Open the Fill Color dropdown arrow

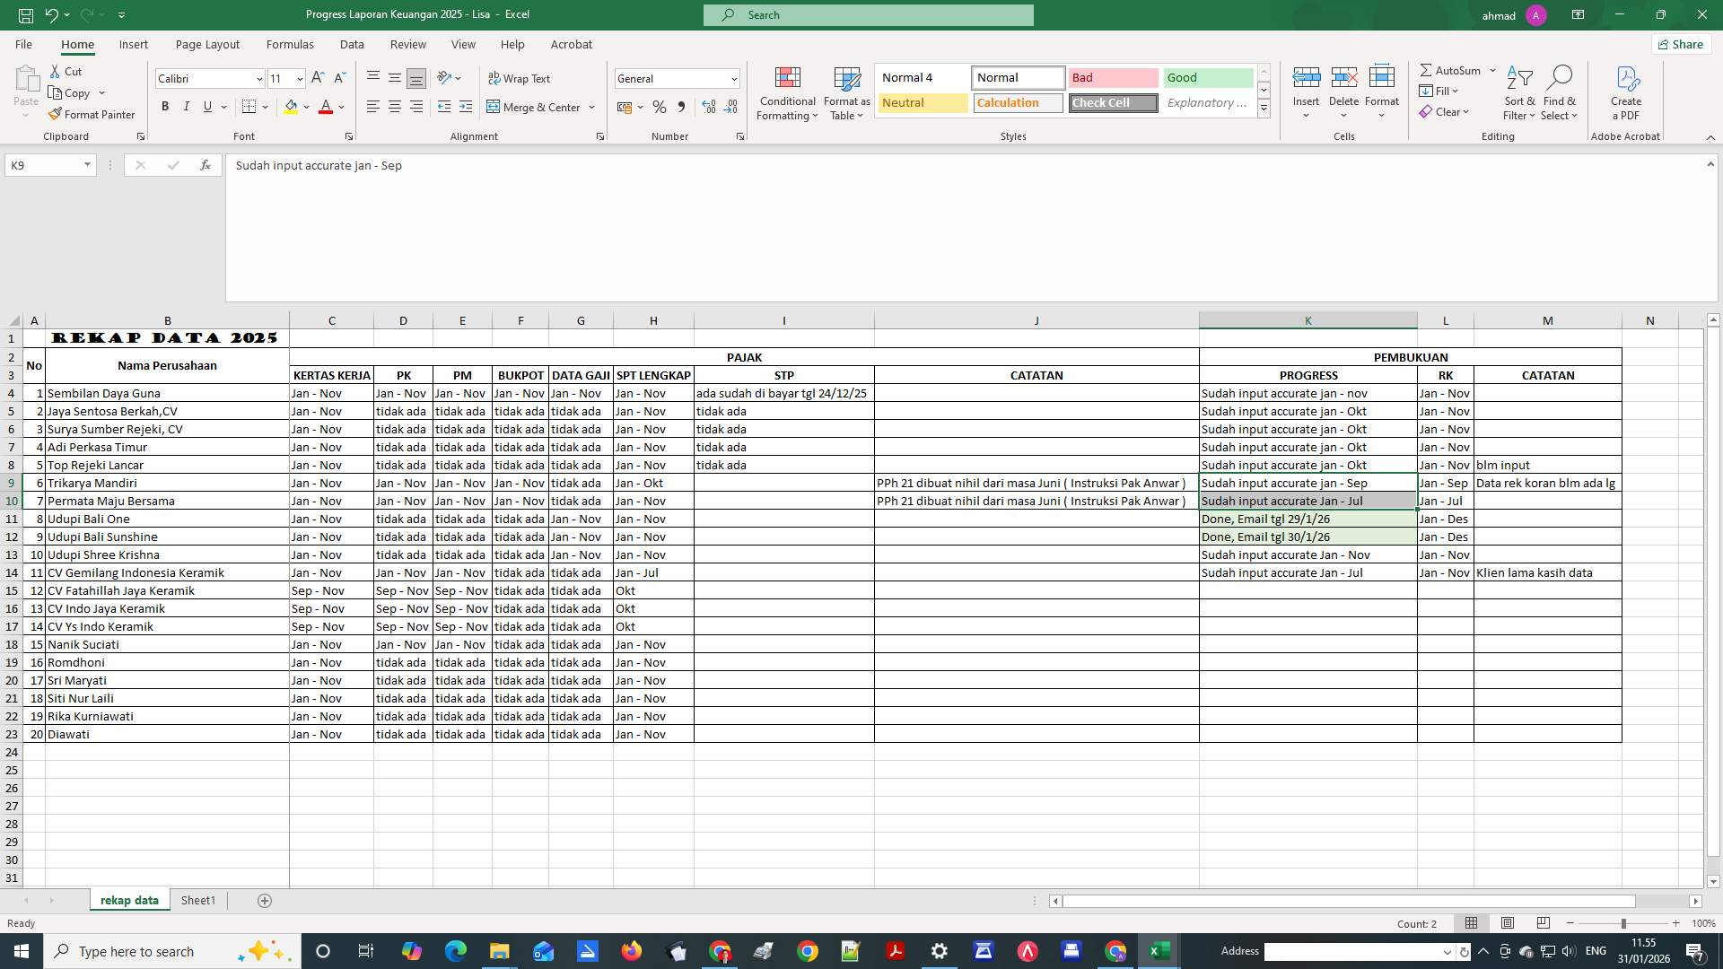[x=306, y=107]
